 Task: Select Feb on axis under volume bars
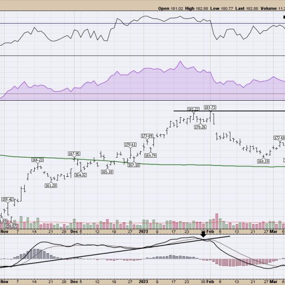pos(210,232)
